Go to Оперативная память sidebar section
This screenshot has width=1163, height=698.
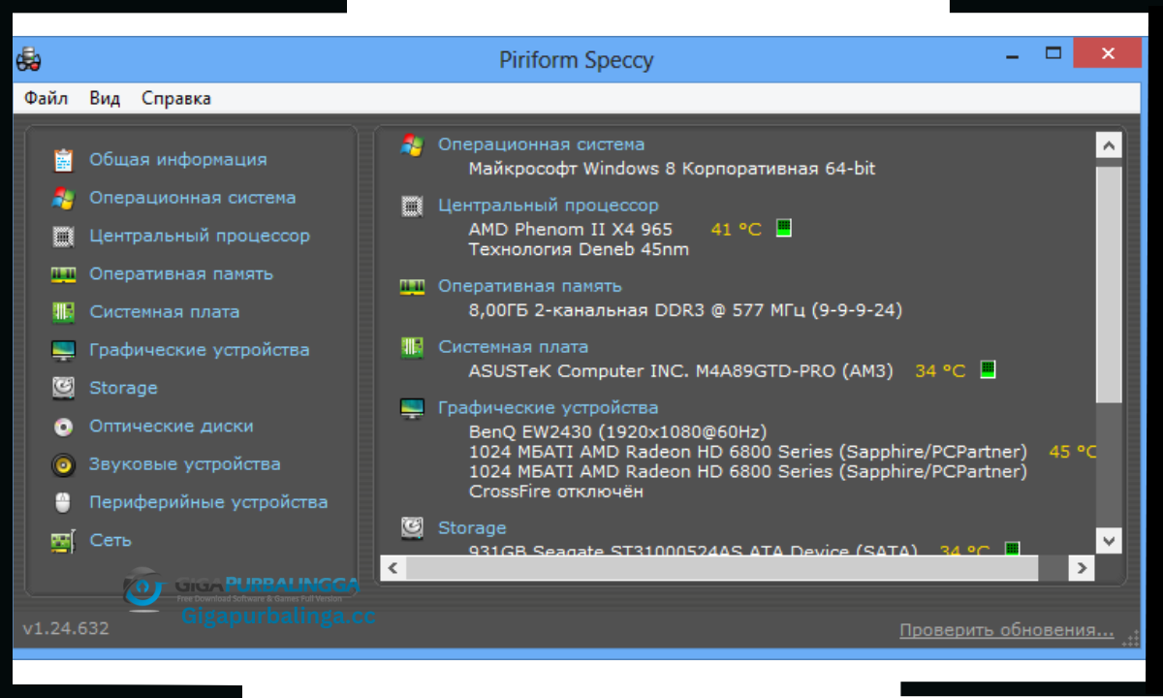click(x=181, y=274)
